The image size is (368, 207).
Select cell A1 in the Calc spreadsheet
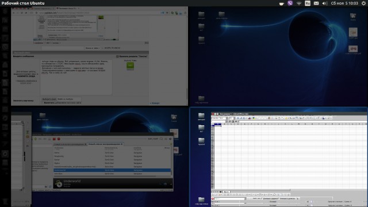click(217, 125)
